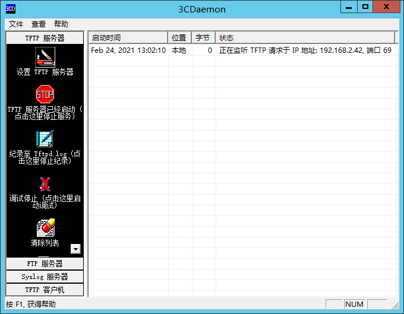This screenshot has height=314, width=404.
Task: Click the NUM indicator in status bar
Action: (x=354, y=305)
